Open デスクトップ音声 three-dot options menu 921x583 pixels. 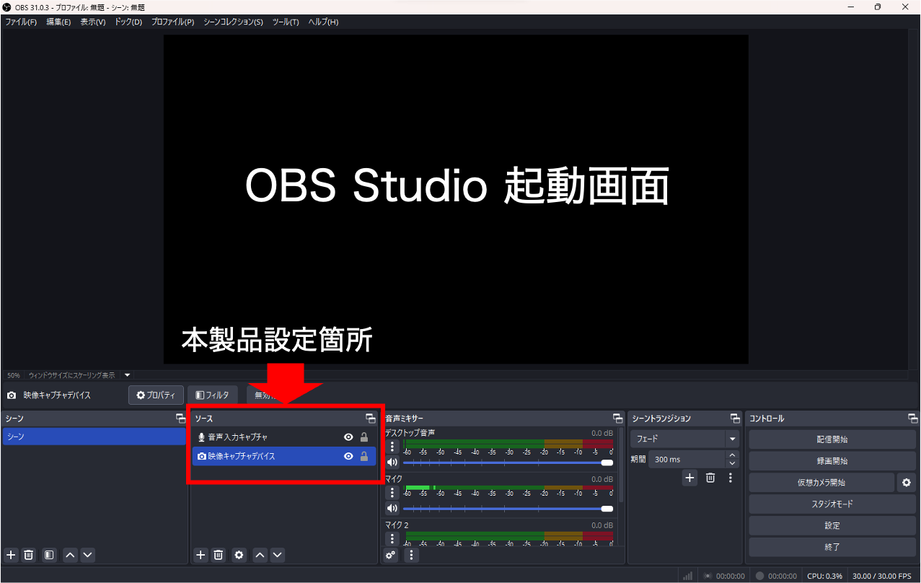point(392,447)
